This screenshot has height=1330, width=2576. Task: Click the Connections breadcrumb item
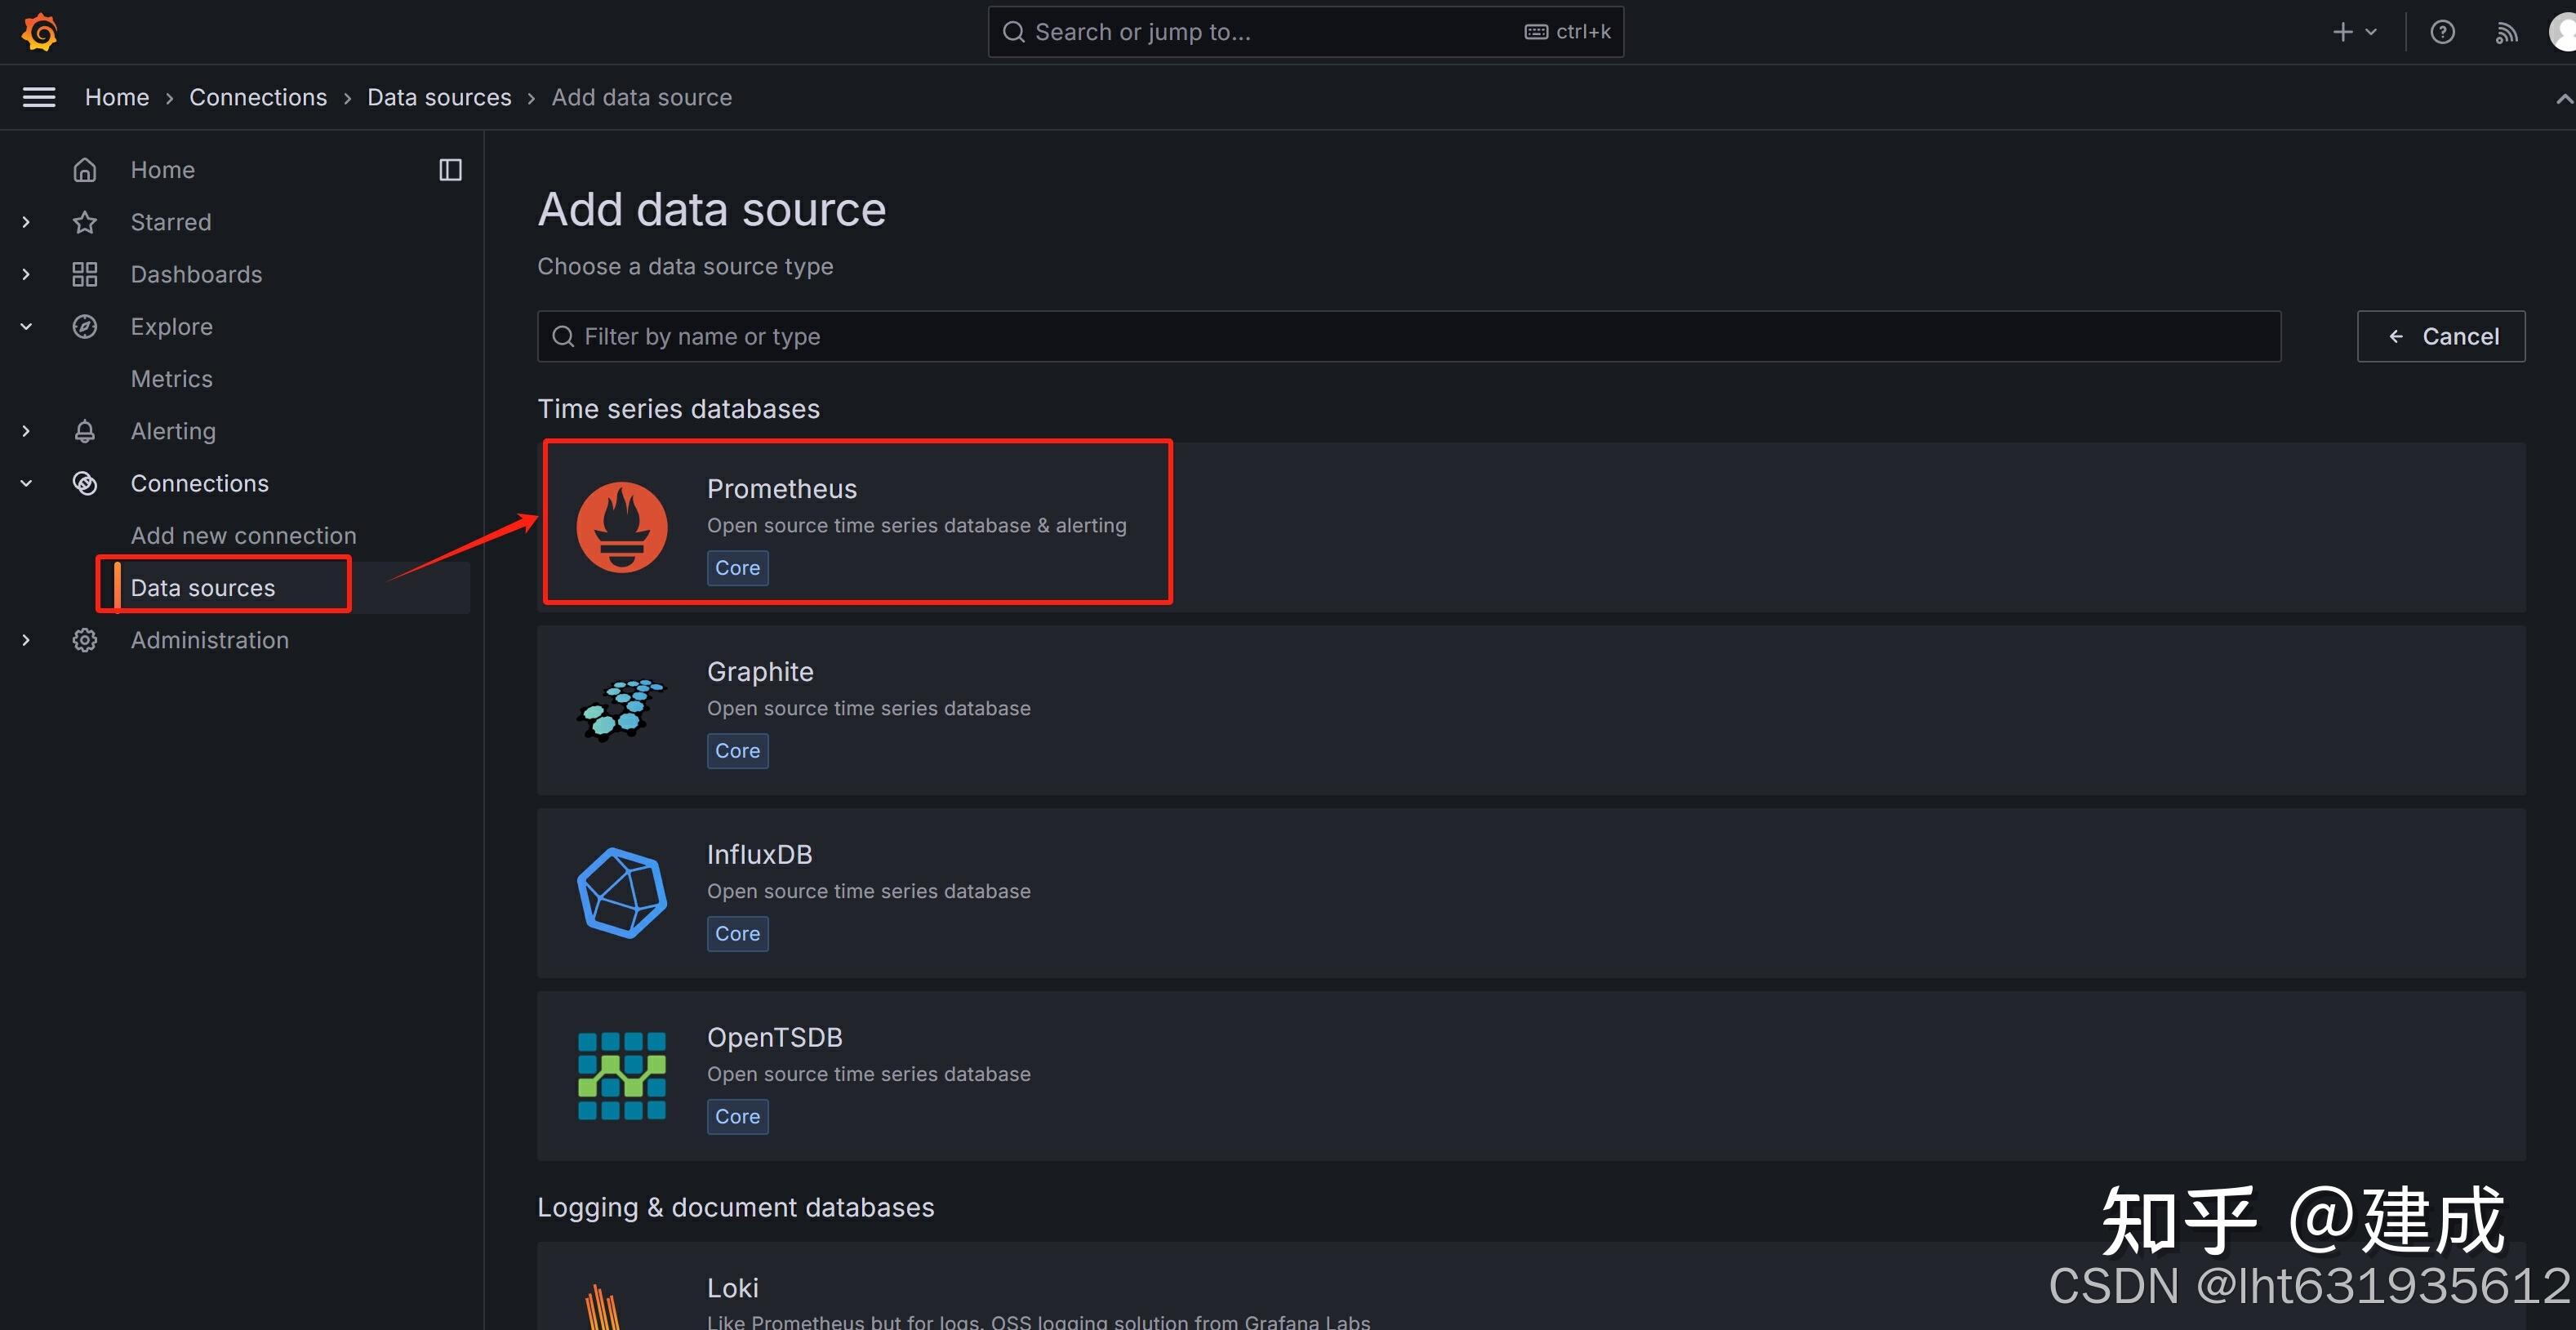[x=258, y=96]
